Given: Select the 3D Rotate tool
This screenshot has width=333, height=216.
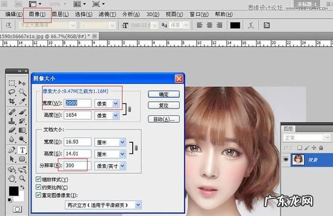Looking at the screenshot, I should (x=12, y=169).
